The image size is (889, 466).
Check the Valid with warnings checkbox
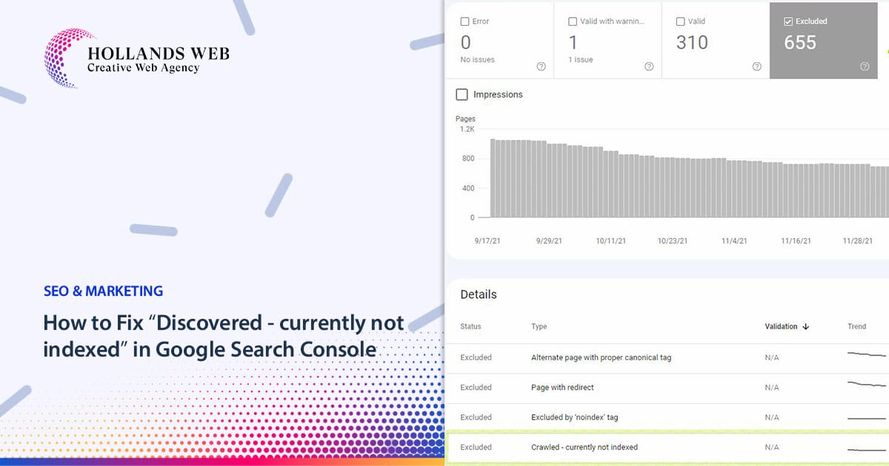click(x=573, y=21)
